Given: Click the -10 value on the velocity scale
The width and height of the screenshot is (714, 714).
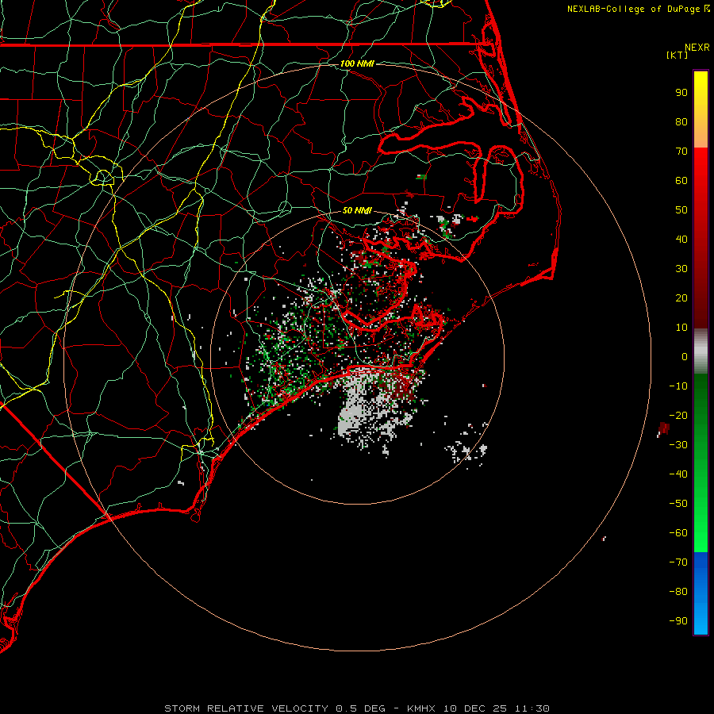Looking at the screenshot, I should tap(678, 386).
